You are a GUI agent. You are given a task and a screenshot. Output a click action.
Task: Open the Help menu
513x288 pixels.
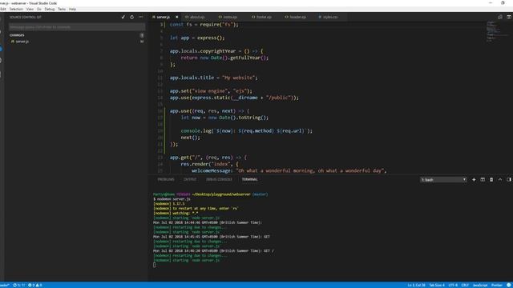pyautogui.click(x=72, y=9)
